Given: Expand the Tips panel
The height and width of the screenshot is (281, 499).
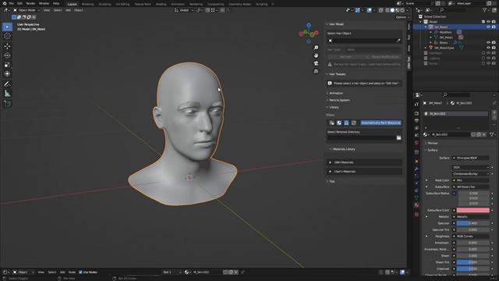Looking at the screenshot, I should point(331,181).
